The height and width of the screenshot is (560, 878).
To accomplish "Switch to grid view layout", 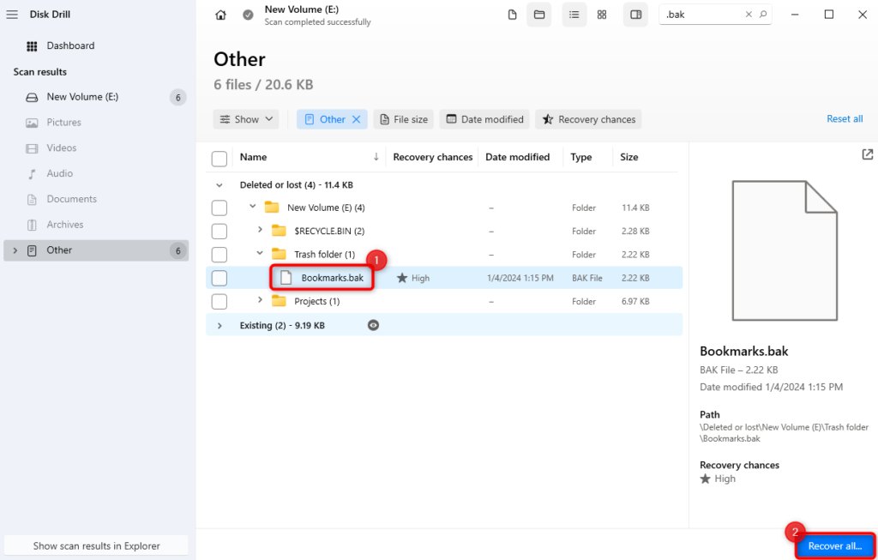I will (601, 15).
